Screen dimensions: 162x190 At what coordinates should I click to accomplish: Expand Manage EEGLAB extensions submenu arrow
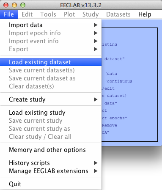pyautogui.click(x=96, y=171)
